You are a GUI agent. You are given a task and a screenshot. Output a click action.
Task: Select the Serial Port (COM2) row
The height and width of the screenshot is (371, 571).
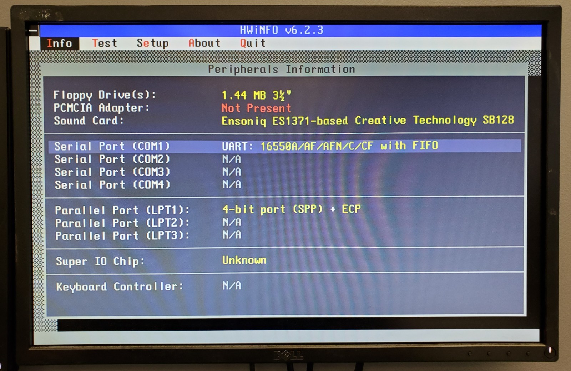[x=284, y=159]
